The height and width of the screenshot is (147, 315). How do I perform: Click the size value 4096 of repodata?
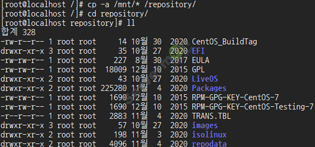118,144
